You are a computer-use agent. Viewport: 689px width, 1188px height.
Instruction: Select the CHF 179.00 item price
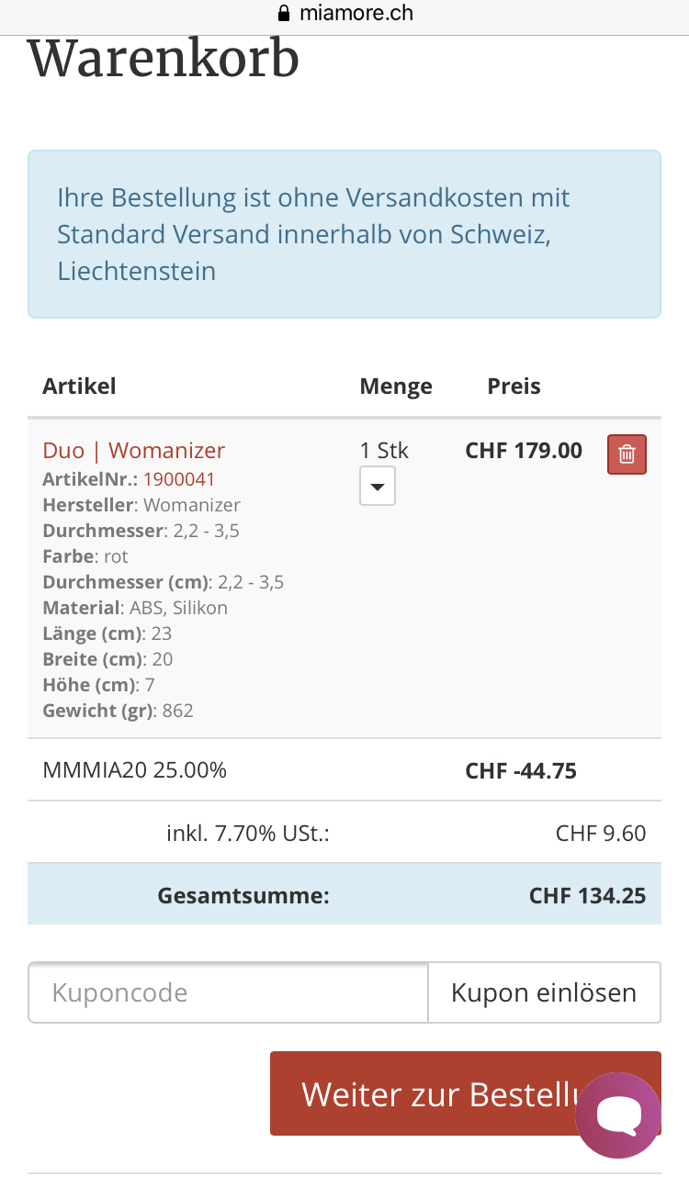tap(524, 451)
